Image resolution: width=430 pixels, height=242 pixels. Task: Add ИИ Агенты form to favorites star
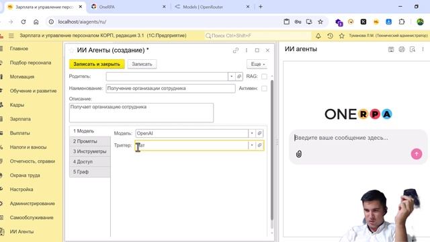click(71, 50)
